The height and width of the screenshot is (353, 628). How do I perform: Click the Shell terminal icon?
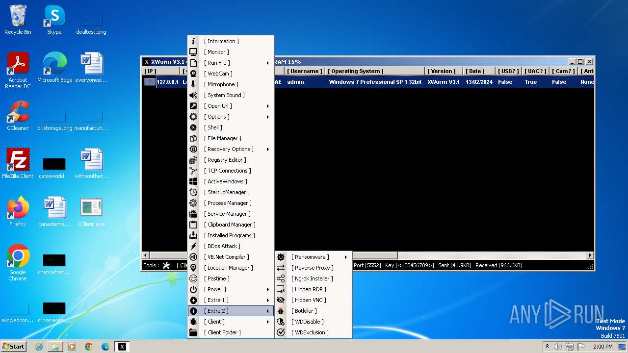pyautogui.click(x=193, y=127)
